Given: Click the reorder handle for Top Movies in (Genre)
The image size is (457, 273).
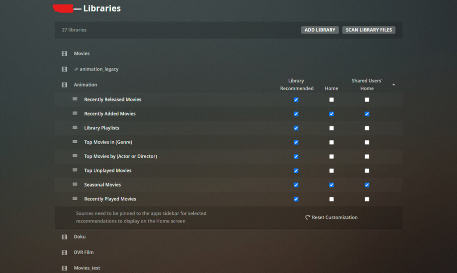Looking at the screenshot, I should point(75,142).
